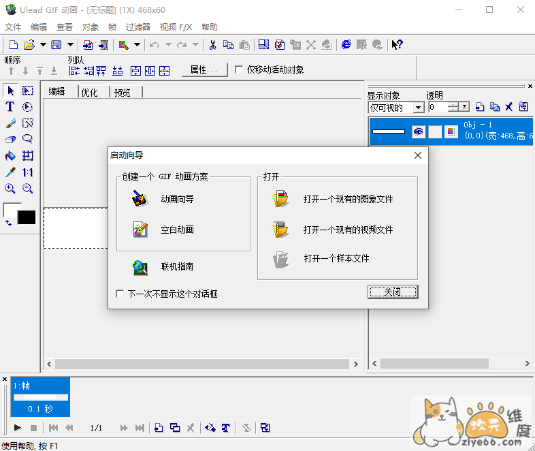Open the File menu (文件)
Screen dimensions: 535x451
[x=13, y=27]
